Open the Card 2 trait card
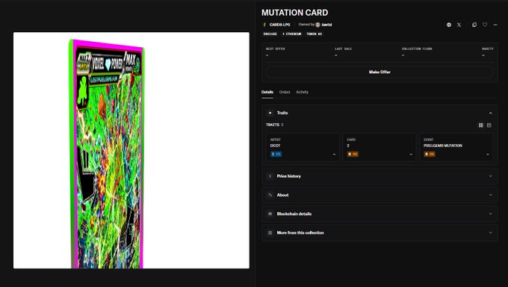508x287 pixels. tap(380, 147)
